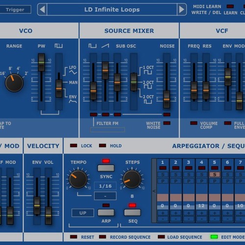Click the step 3 gate bar
The height and width of the screenshot is (245, 245).
point(189,197)
